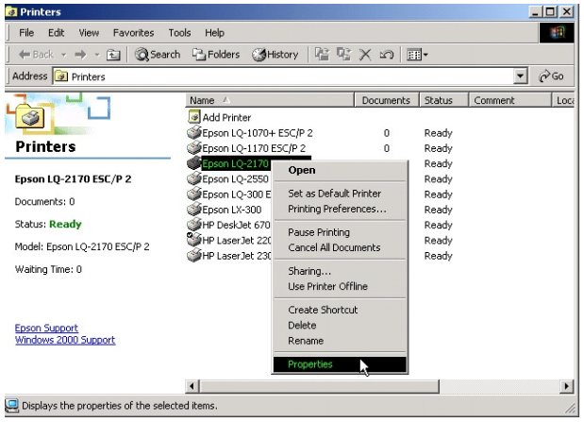The image size is (584, 422).
Task: Sort by the Name column header
Action: click(269, 100)
